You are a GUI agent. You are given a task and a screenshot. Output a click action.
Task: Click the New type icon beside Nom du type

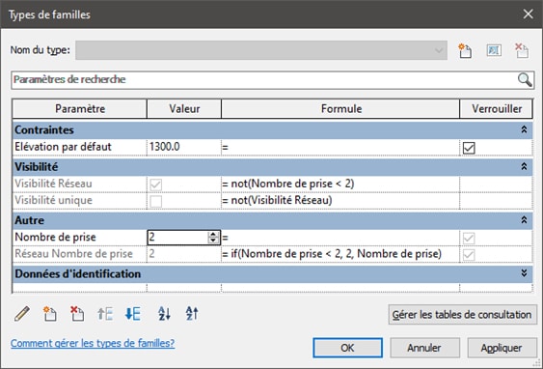coord(465,50)
